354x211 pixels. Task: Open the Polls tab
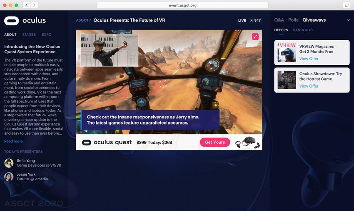[x=293, y=20]
